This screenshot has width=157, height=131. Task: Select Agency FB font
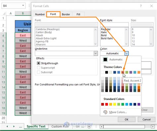click(42, 41)
